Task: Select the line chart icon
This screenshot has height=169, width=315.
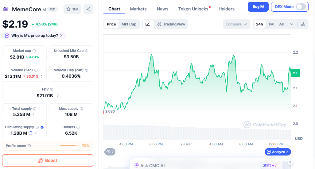Action: pos(148,24)
